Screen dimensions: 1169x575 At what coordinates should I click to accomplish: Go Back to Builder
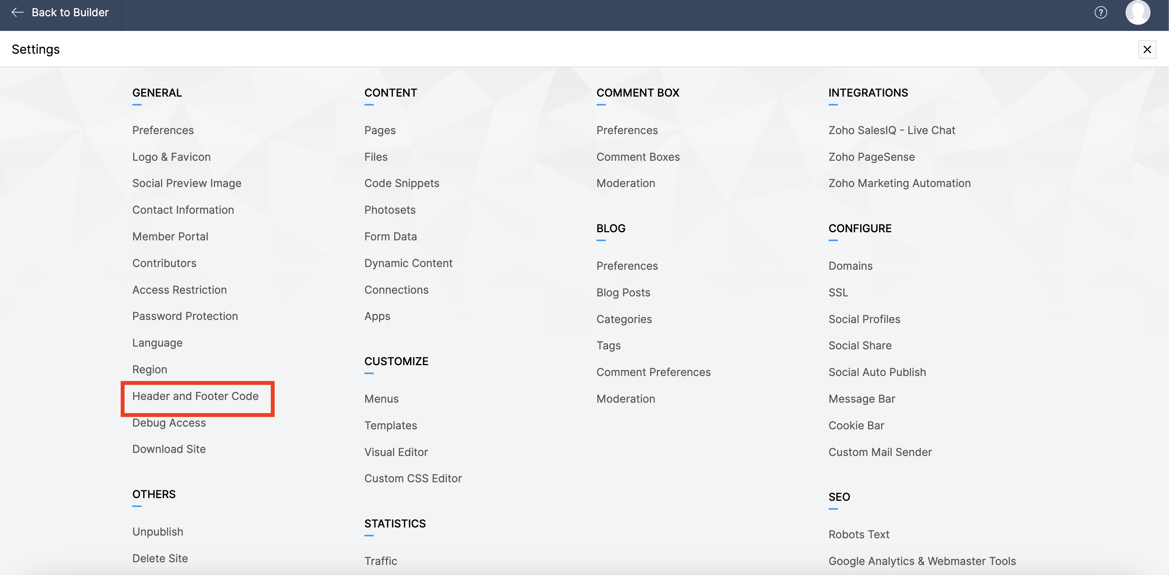tap(60, 12)
